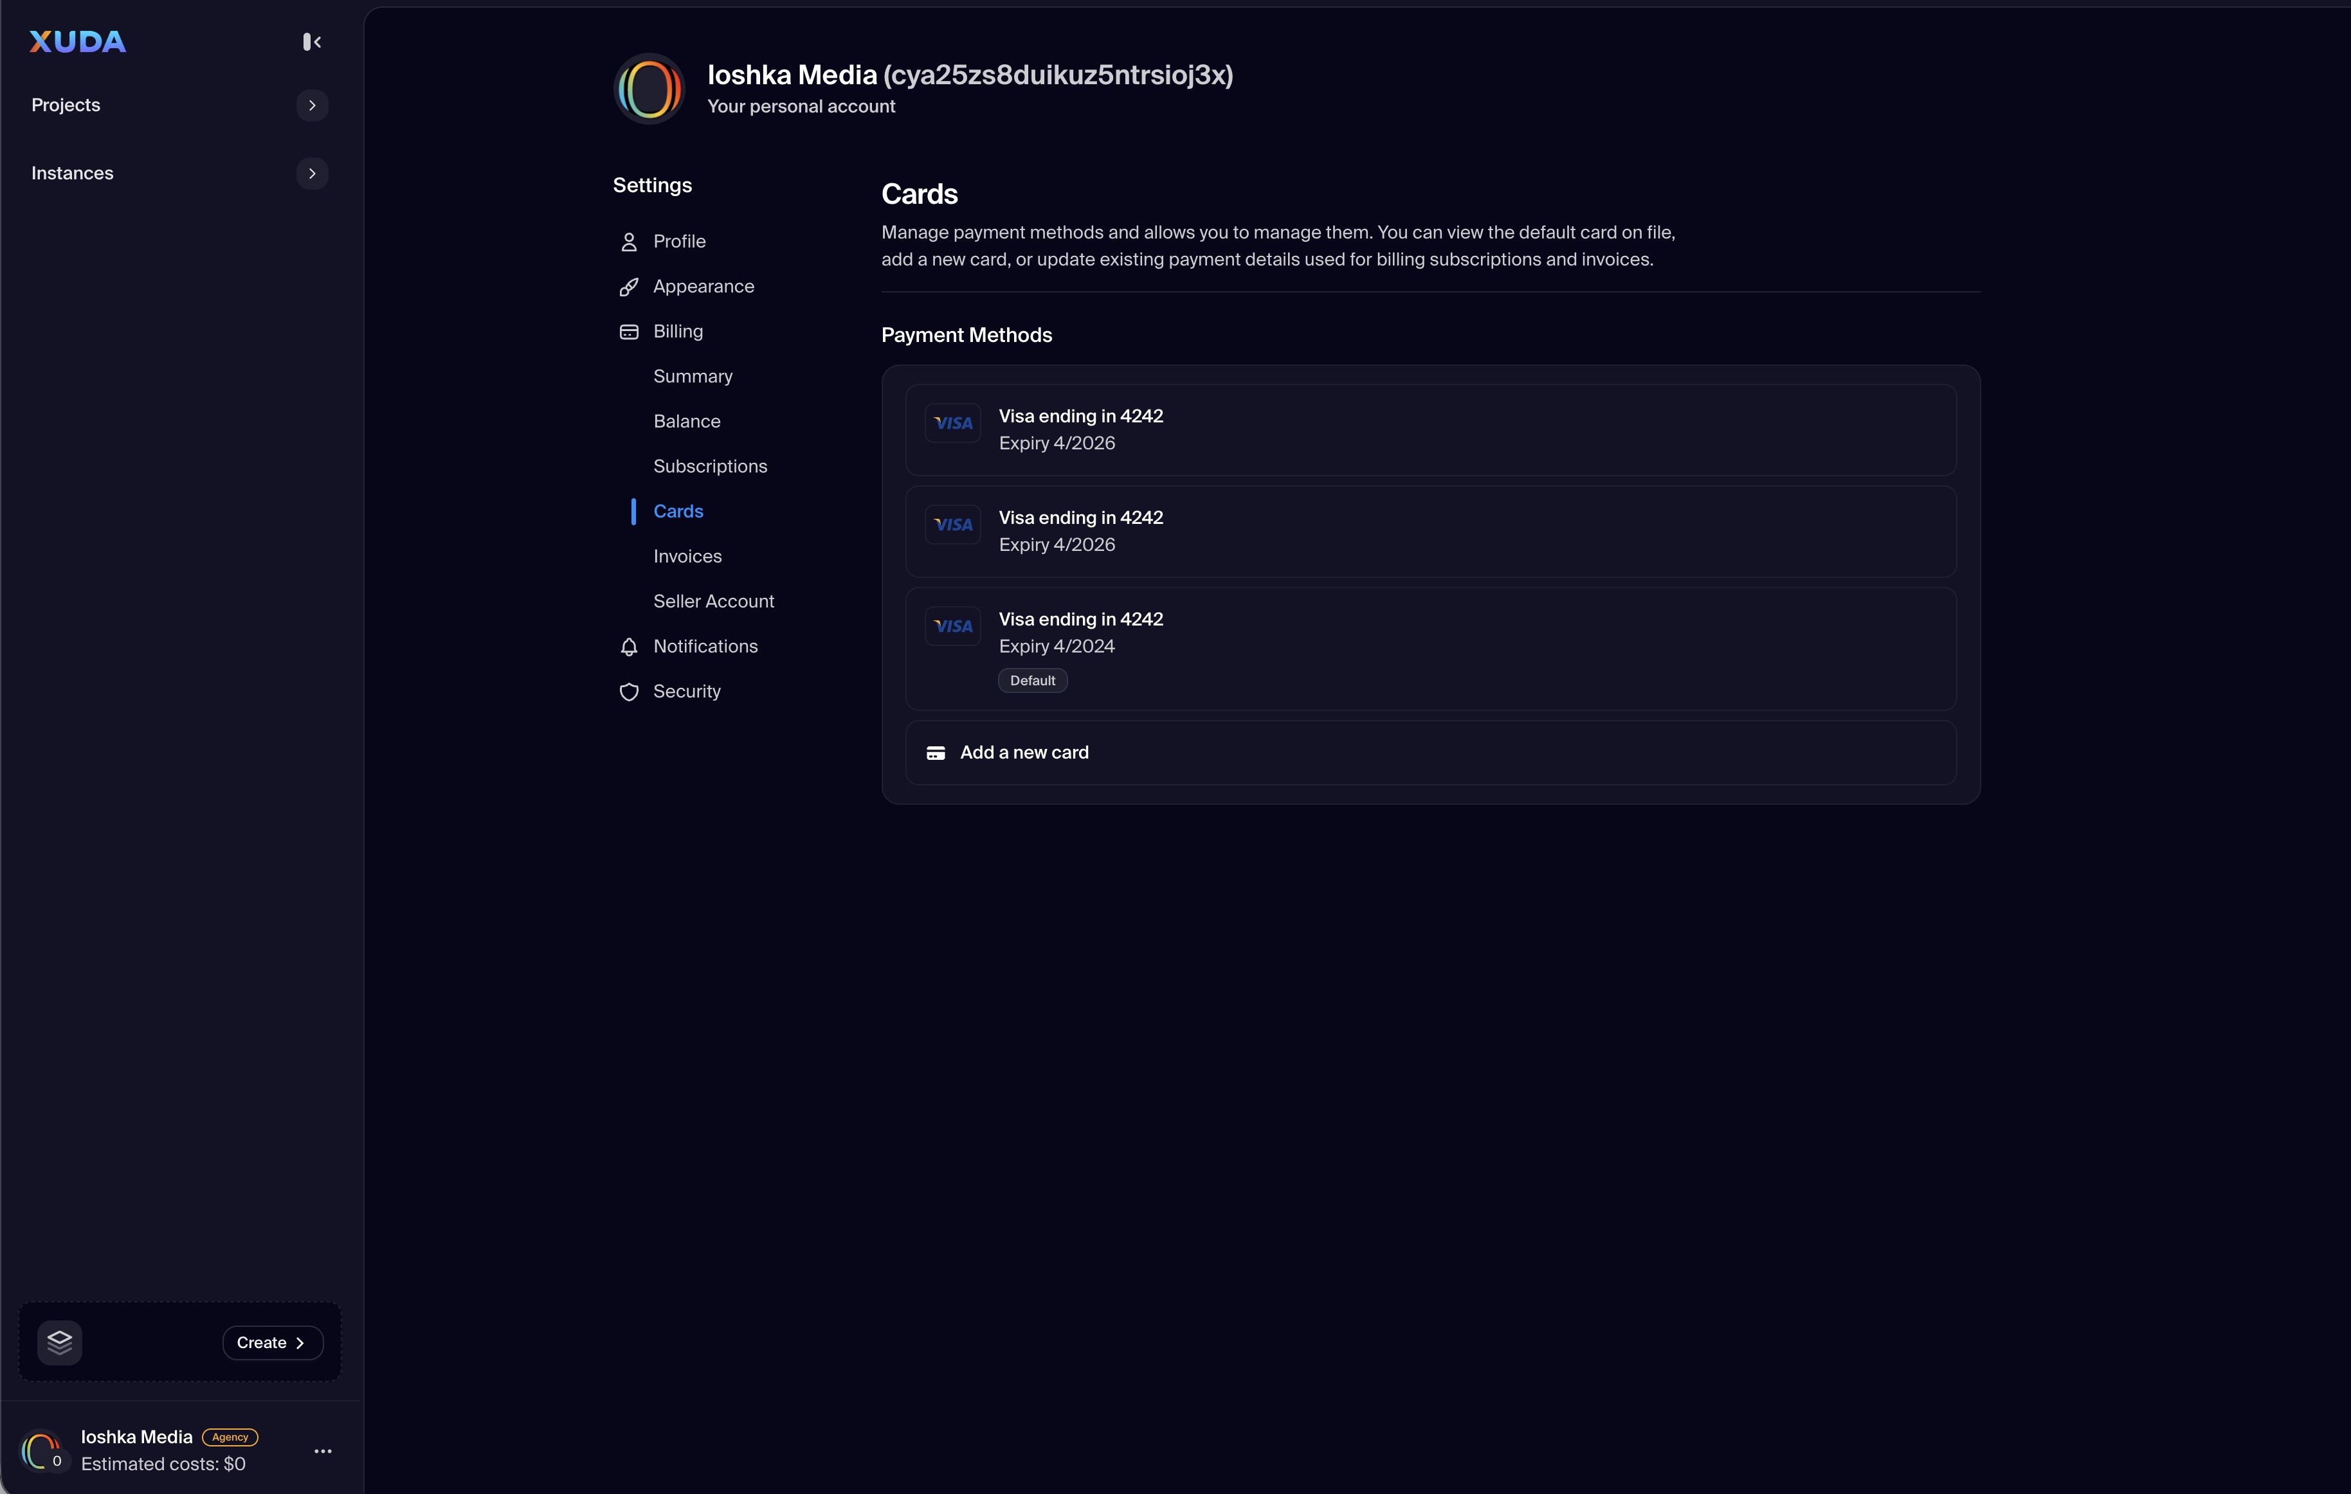Click the Agency plan badge
Viewport: 2351px width, 1494px height.
pyautogui.click(x=230, y=1436)
